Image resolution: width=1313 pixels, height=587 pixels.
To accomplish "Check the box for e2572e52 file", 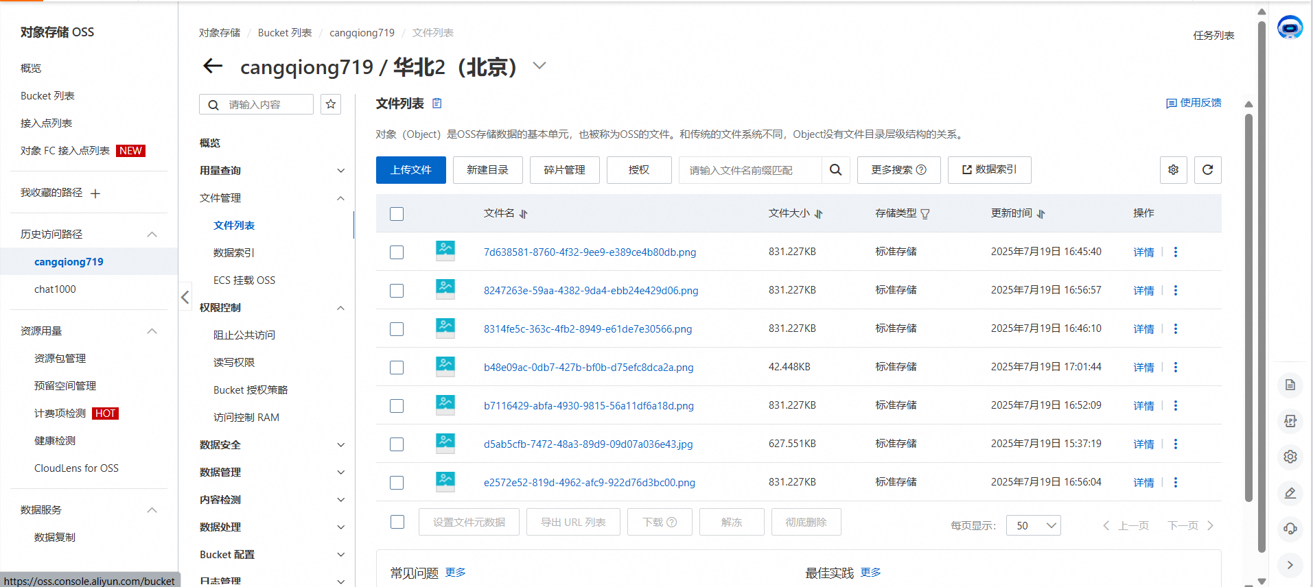I will point(397,483).
